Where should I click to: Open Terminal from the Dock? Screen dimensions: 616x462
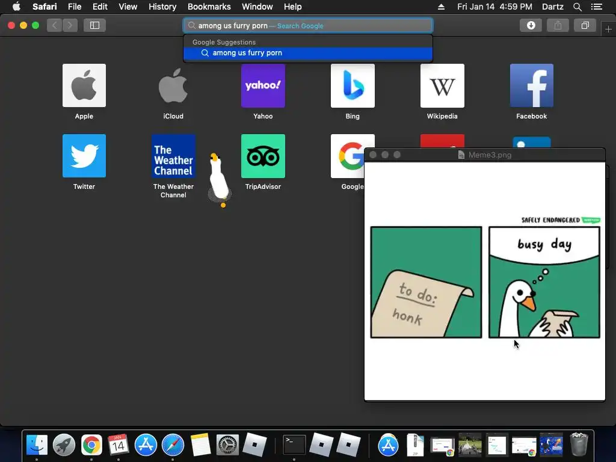coord(294,445)
